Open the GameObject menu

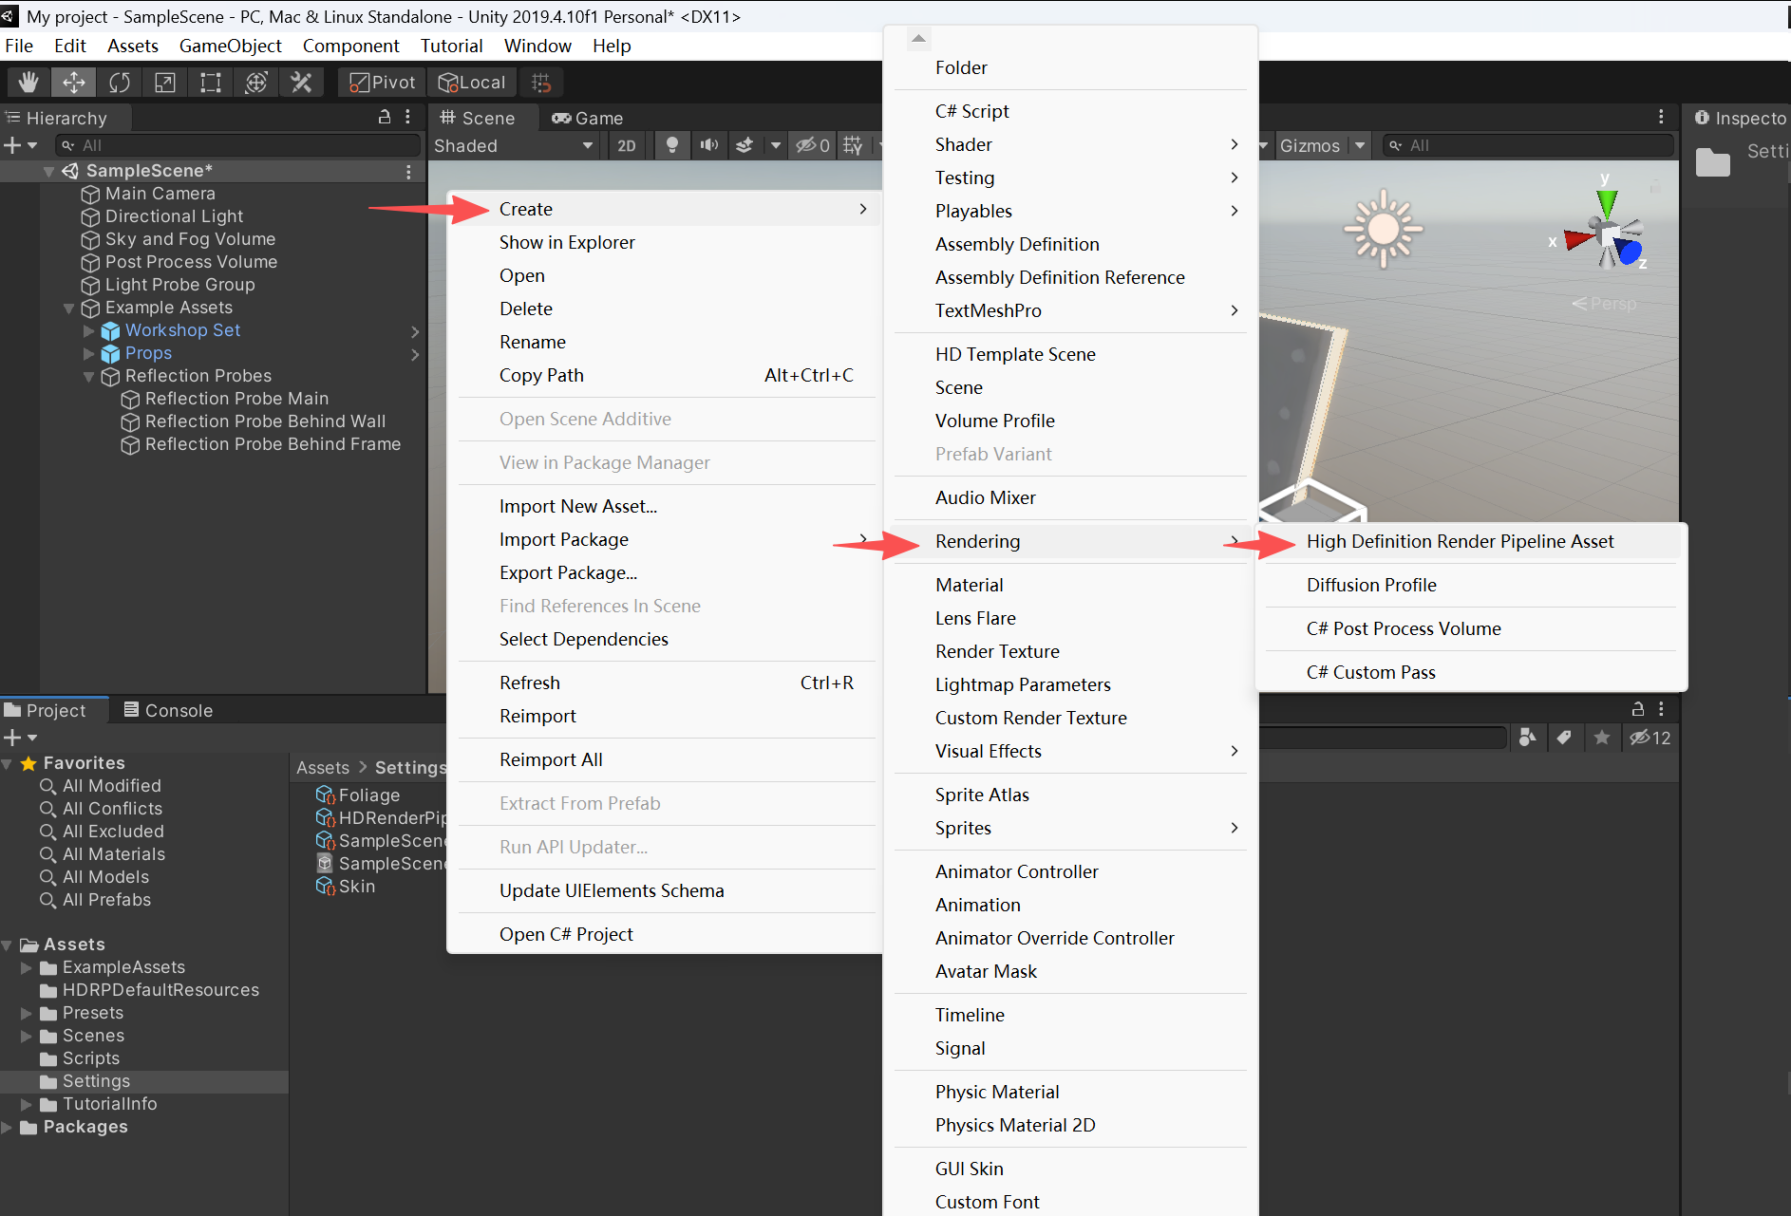coord(231,46)
